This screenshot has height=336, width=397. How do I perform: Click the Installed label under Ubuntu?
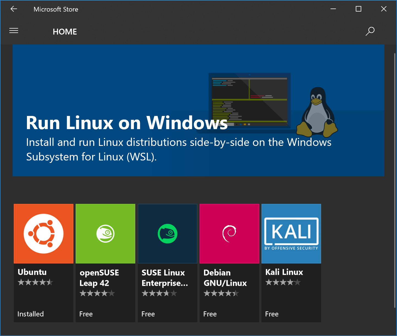click(x=31, y=314)
